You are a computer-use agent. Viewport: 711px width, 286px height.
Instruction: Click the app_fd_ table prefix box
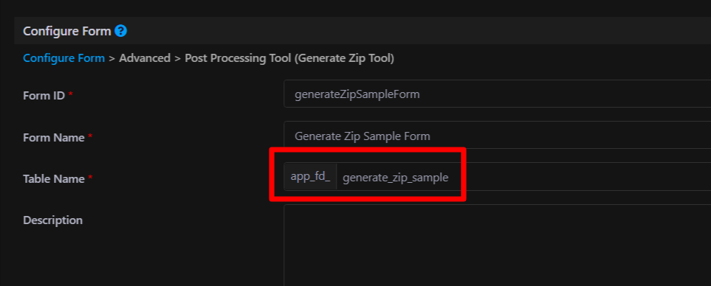(311, 177)
